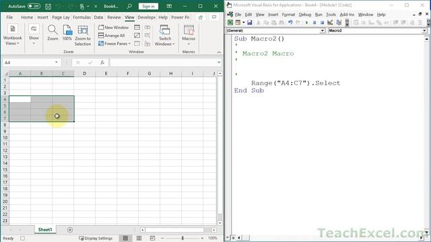Expand the Show group dropdown

pyautogui.click(x=34, y=35)
